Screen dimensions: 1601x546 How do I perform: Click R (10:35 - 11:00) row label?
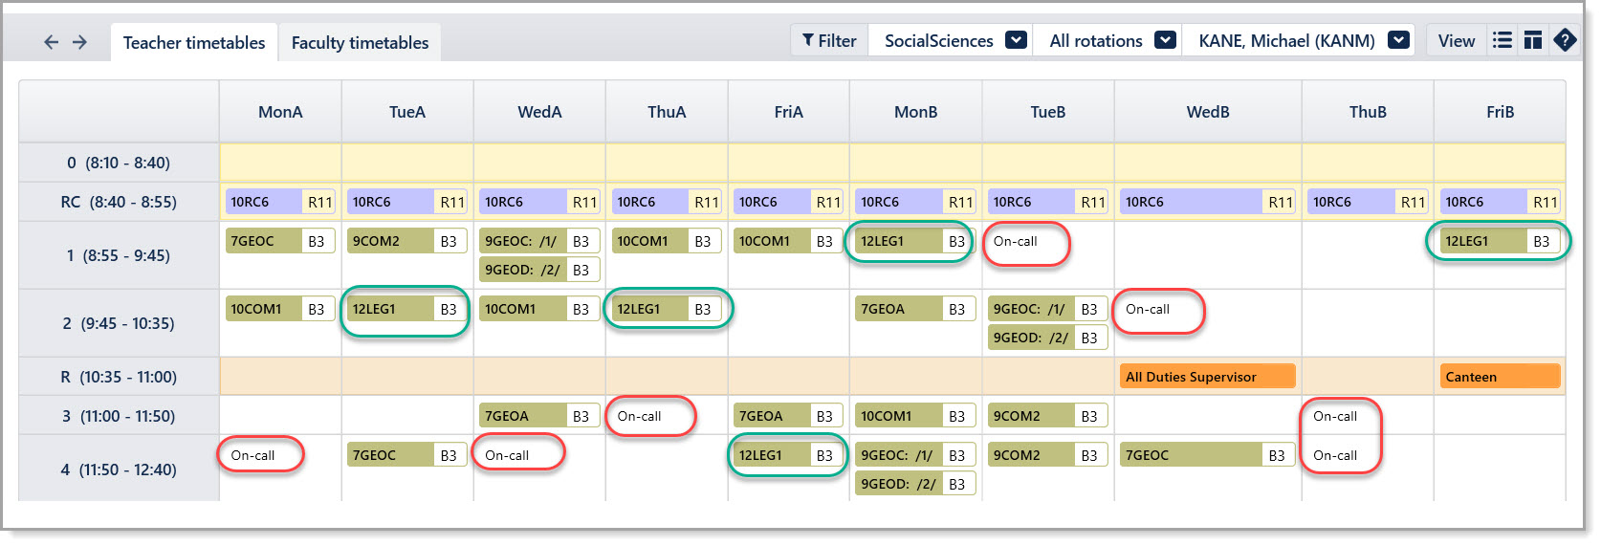pyautogui.click(x=119, y=377)
